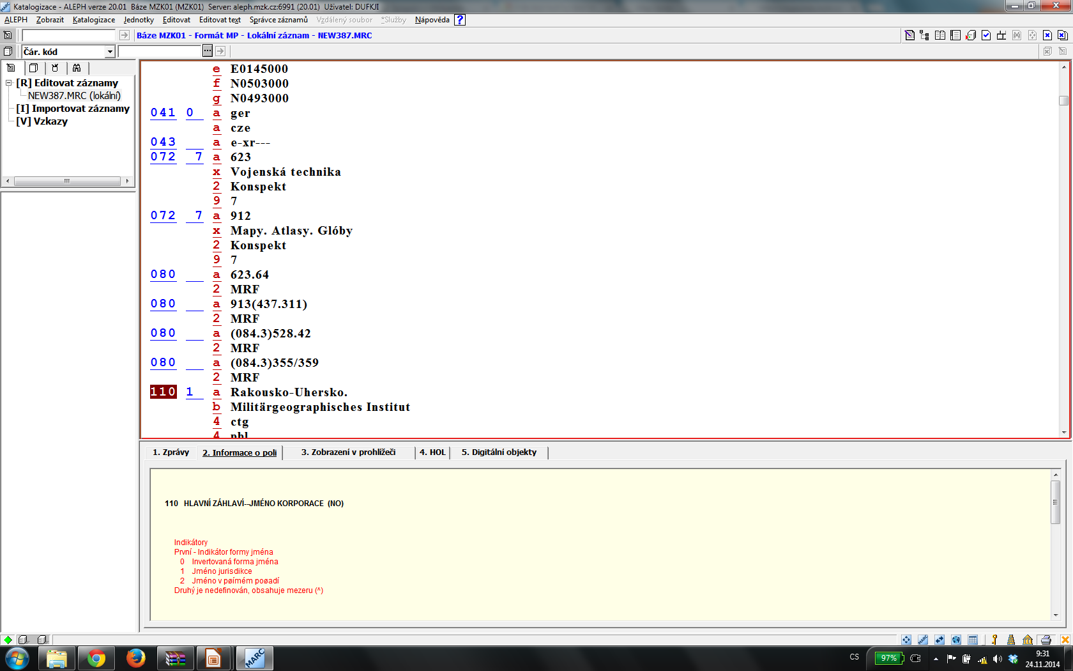Click the orange X icon in status bar

click(1065, 640)
